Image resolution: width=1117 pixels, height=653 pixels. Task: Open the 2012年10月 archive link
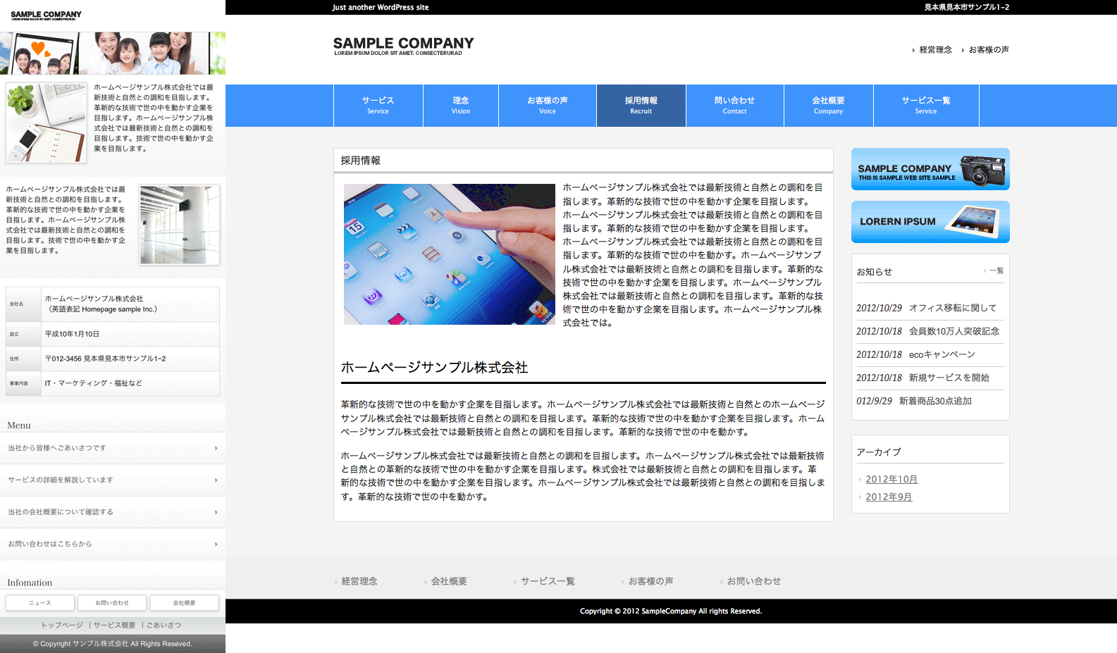click(x=891, y=480)
